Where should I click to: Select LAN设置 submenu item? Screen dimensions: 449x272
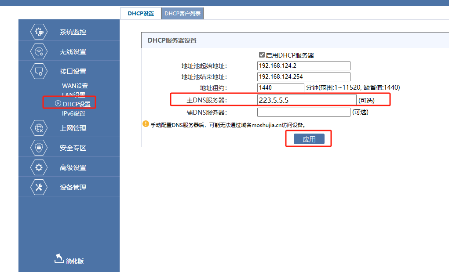click(73, 94)
